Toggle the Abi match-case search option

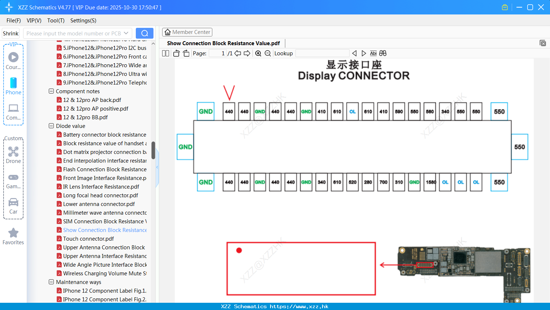tap(373, 53)
